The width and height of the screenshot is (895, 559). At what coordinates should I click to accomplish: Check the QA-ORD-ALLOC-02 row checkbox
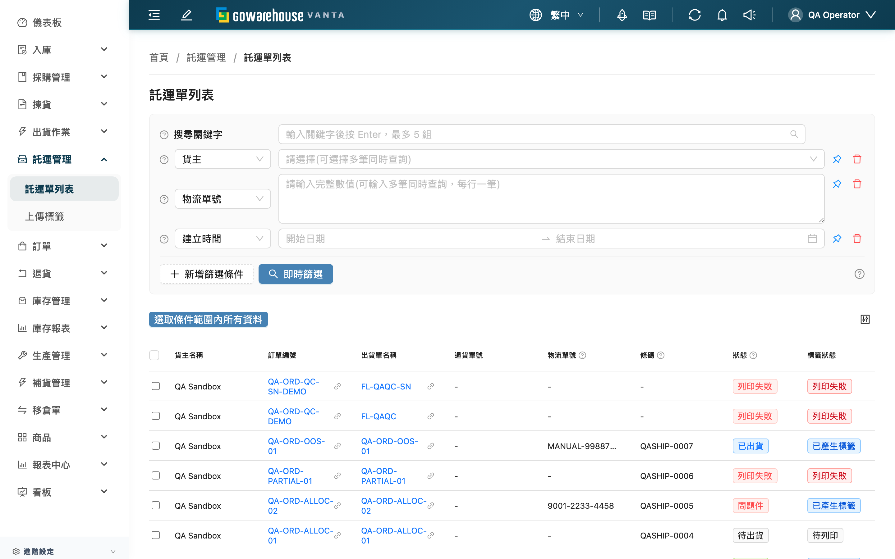(156, 505)
